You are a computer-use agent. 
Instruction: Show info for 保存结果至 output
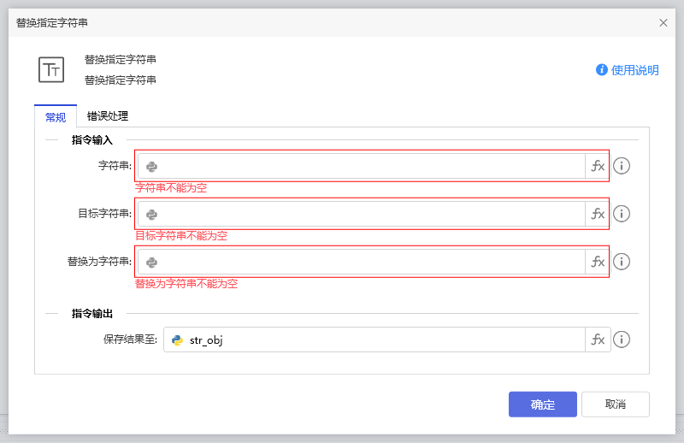(x=622, y=340)
